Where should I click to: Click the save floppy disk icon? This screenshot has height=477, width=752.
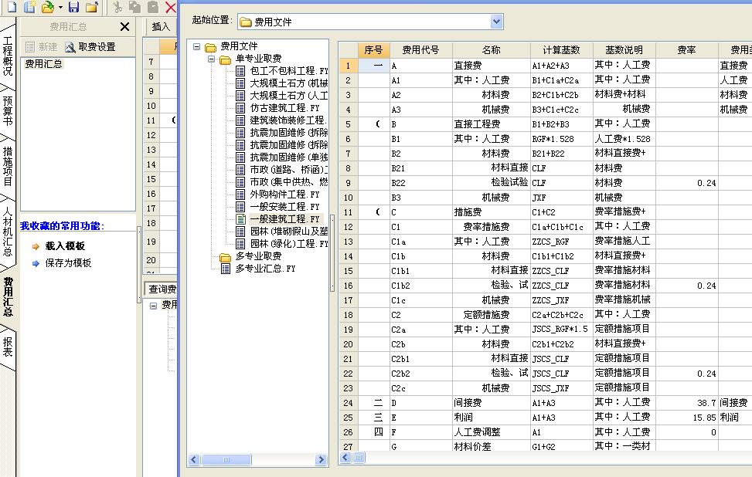(x=73, y=6)
